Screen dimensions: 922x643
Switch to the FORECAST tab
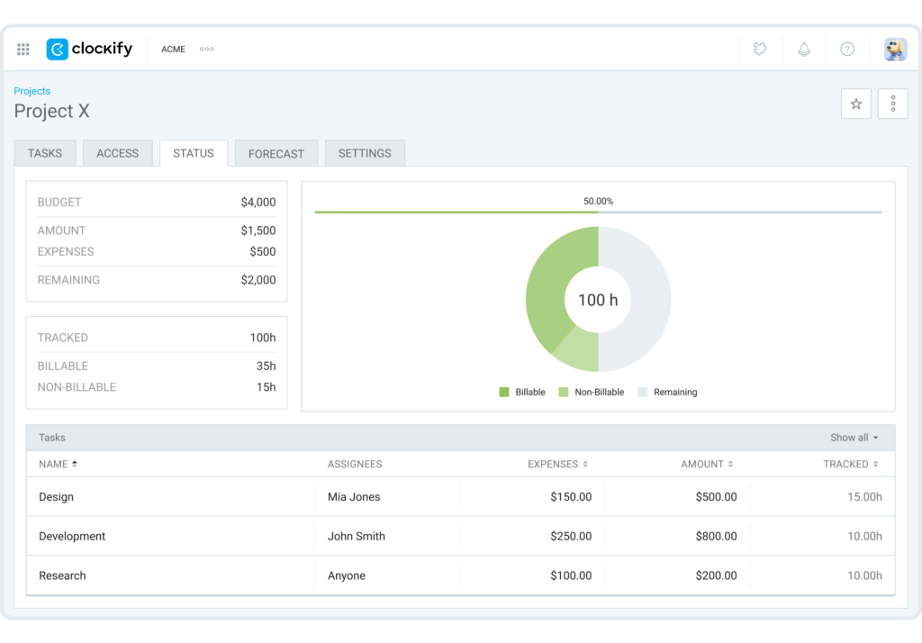pyautogui.click(x=276, y=153)
